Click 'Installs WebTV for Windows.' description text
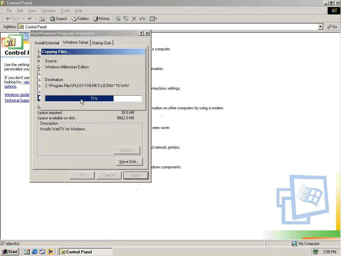The height and width of the screenshot is (256, 341). [x=63, y=129]
